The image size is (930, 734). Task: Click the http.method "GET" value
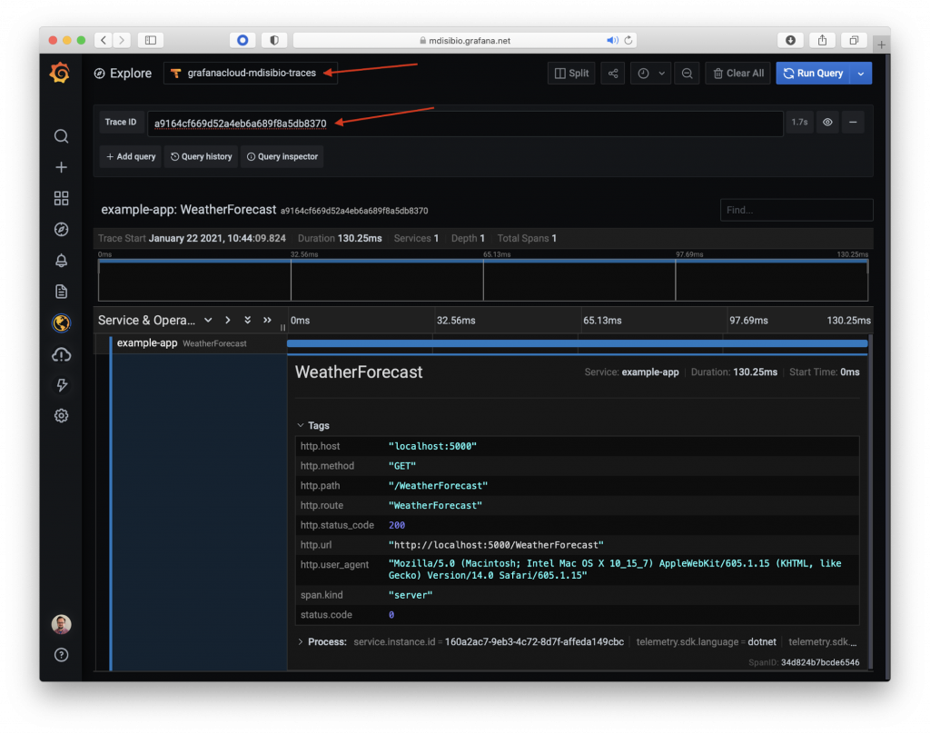click(402, 466)
